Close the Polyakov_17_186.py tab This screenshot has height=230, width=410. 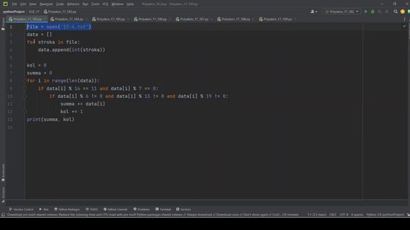(170, 19)
